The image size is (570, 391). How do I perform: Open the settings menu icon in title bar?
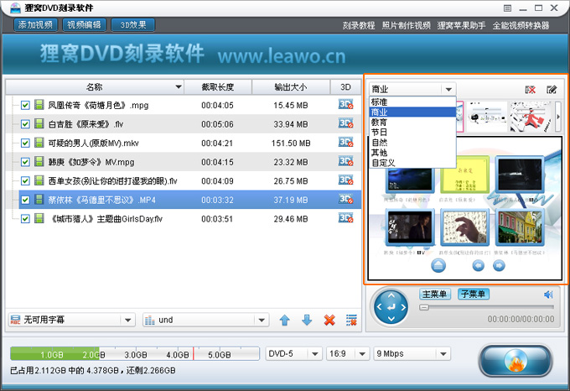click(x=507, y=8)
